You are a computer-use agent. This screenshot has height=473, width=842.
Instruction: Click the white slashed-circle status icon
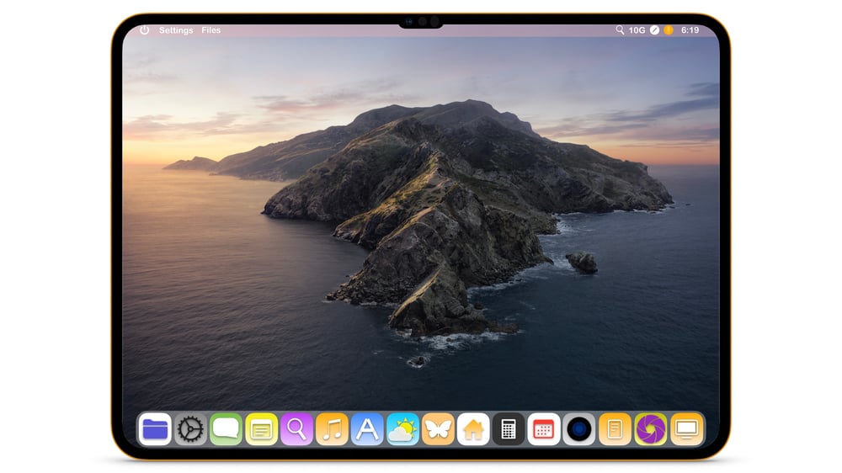[654, 30]
